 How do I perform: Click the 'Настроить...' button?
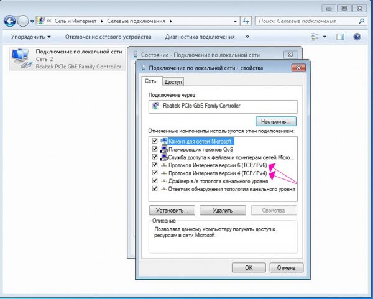click(x=276, y=122)
